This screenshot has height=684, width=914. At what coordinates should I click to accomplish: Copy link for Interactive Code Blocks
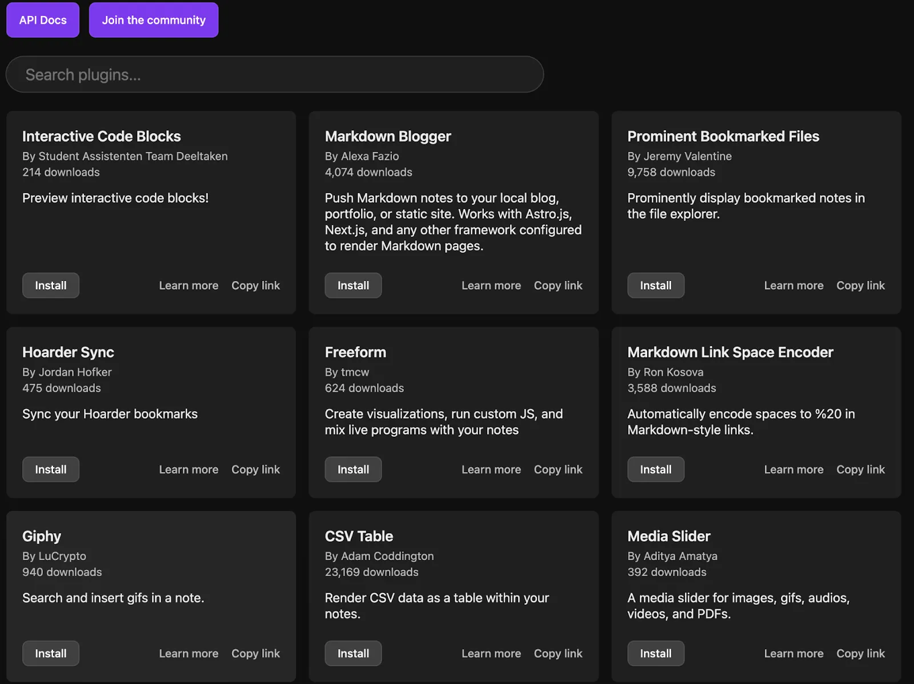click(x=255, y=285)
